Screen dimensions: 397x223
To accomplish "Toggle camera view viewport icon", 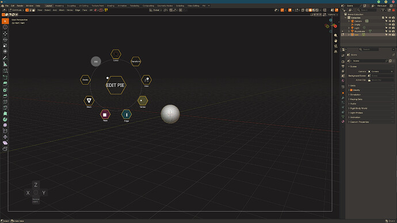I will 336,46.
